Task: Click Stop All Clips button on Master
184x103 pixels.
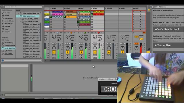Action: click(x=133, y=33)
